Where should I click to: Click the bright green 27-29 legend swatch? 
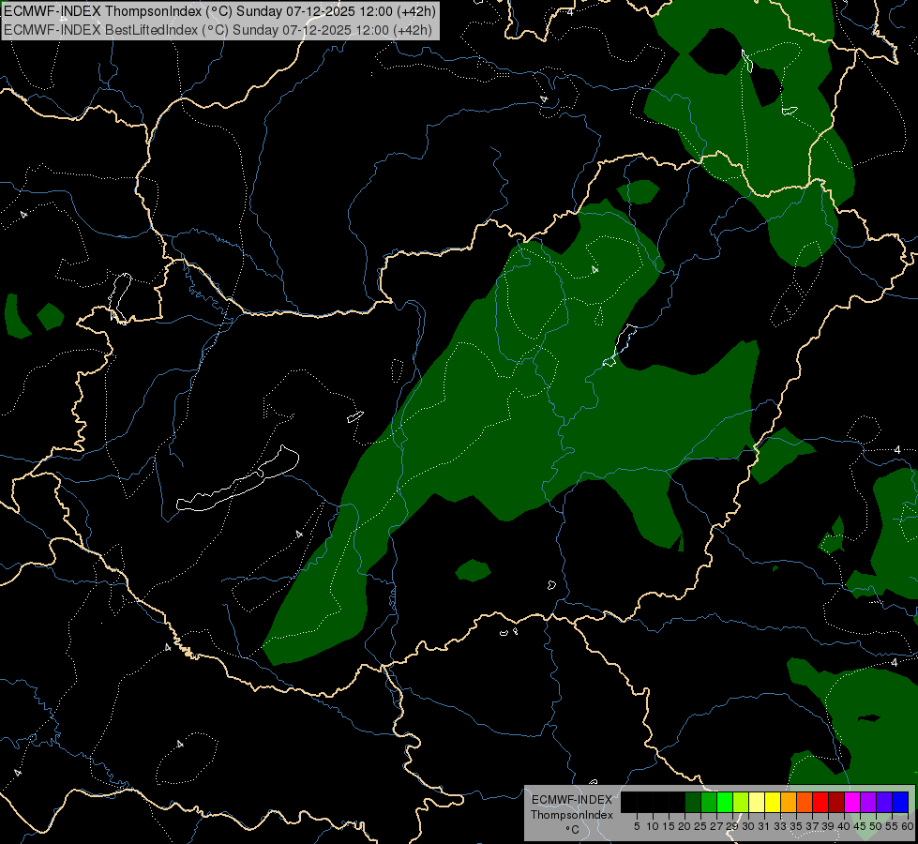pyautogui.click(x=725, y=802)
